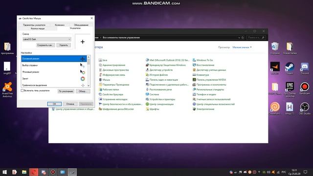Click По умолчанию button
313x176 pixels.
66,91
